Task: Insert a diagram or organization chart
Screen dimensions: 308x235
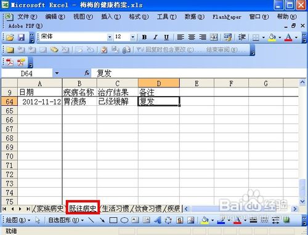Action: (168, 220)
